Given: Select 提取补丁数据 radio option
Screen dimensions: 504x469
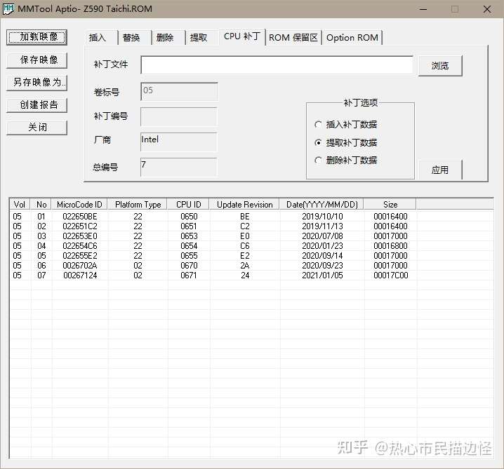Looking at the screenshot, I should (x=346, y=142).
